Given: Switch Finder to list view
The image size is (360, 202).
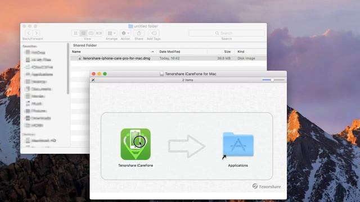Looking at the screenshot, I should 83,33.
